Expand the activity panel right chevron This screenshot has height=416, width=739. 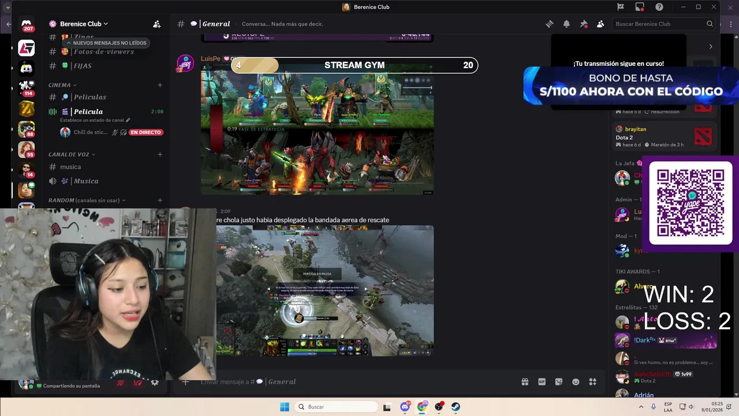point(711,47)
